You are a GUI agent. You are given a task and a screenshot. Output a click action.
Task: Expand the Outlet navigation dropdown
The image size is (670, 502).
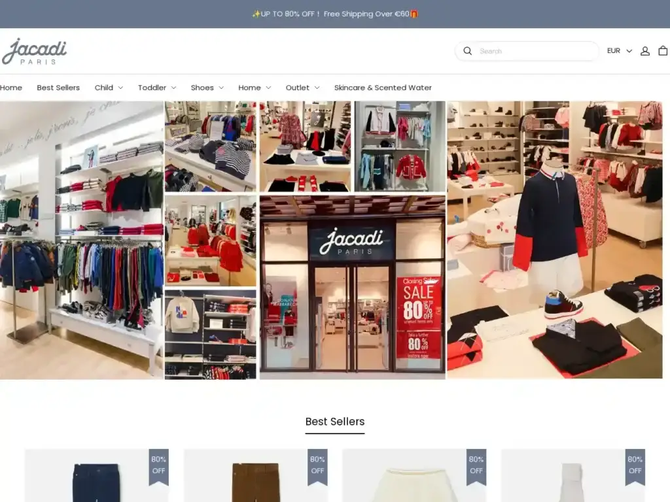[301, 87]
